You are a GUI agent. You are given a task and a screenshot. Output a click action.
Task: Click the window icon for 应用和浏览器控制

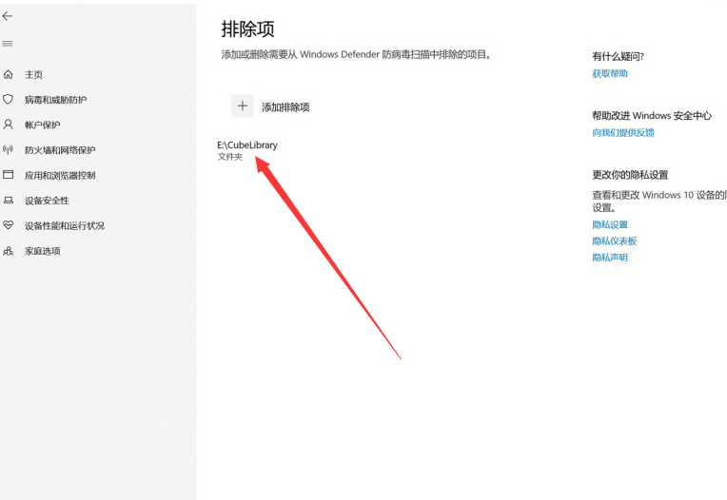pyautogui.click(x=8, y=175)
